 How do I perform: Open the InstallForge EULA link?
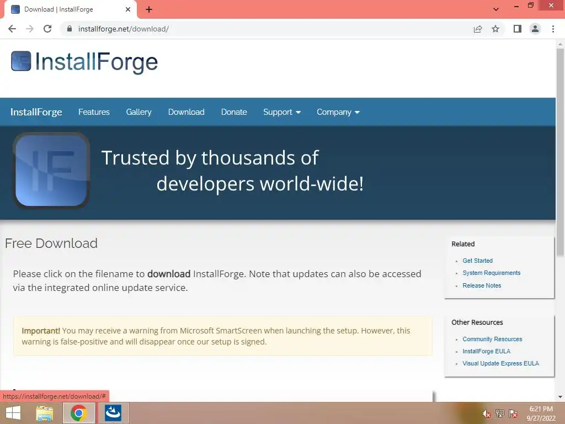pyautogui.click(x=487, y=351)
